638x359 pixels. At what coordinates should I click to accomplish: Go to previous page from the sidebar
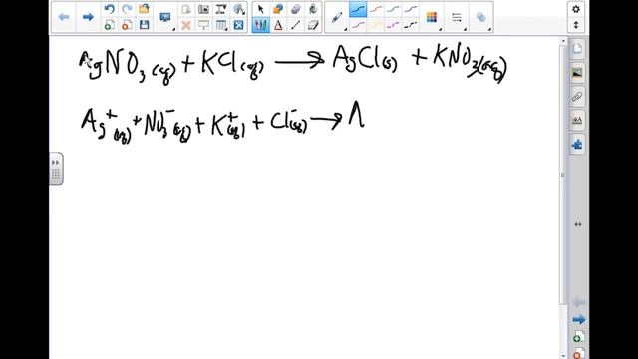pyautogui.click(x=578, y=302)
